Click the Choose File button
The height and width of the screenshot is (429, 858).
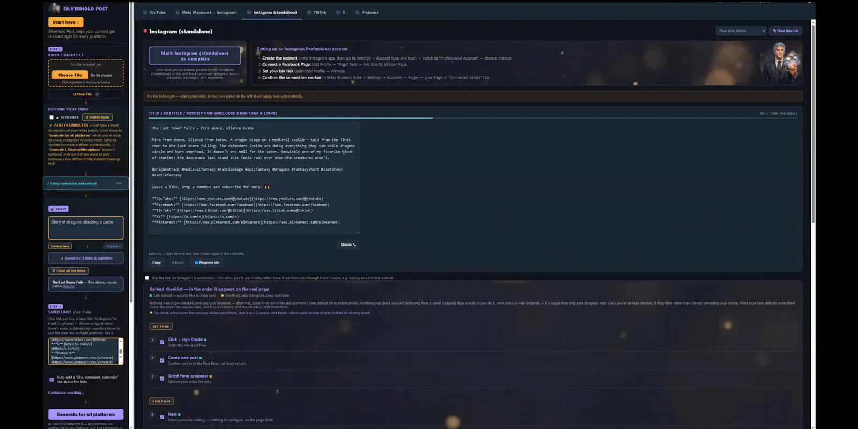click(x=70, y=75)
